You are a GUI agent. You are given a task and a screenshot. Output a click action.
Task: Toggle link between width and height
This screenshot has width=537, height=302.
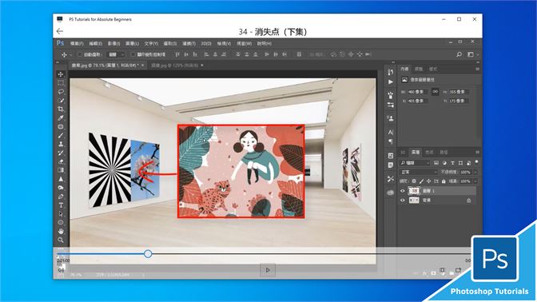[x=435, y=92]
